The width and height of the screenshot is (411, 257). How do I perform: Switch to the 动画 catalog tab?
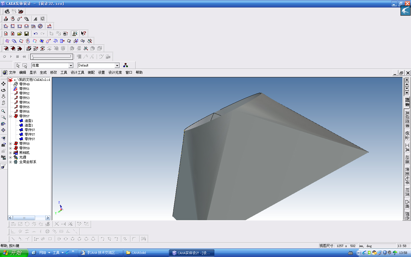point(407,159)
